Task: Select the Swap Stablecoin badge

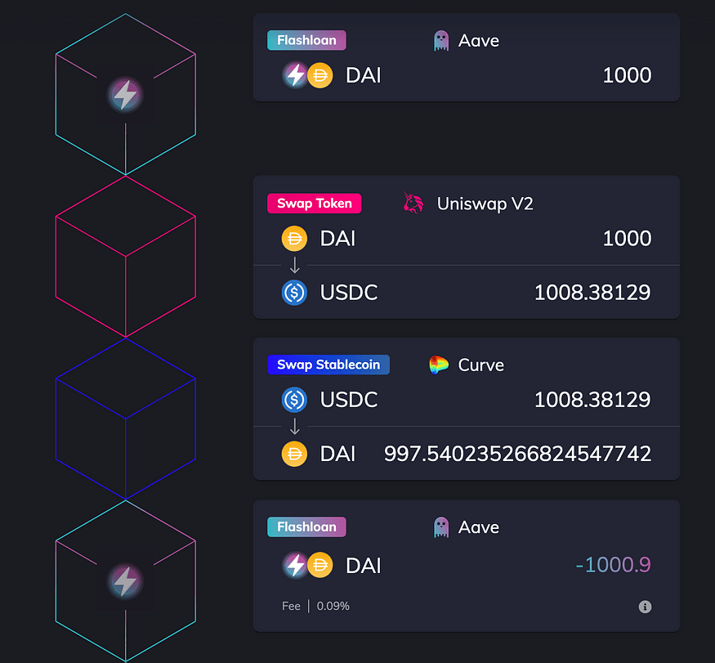Action: click(x=328, y=365)
